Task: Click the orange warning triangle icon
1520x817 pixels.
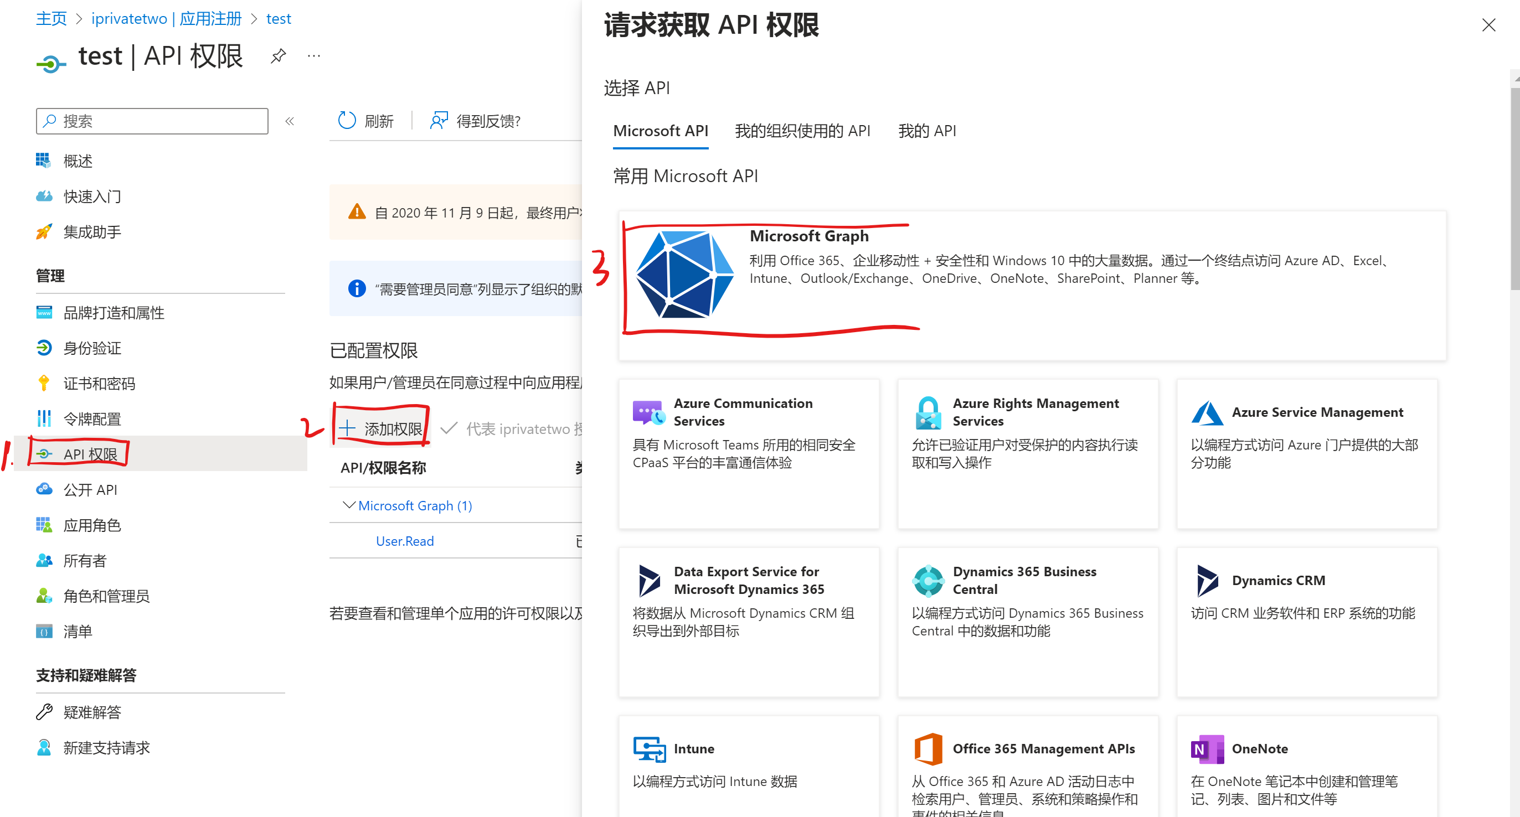Action: click(357, 212)
